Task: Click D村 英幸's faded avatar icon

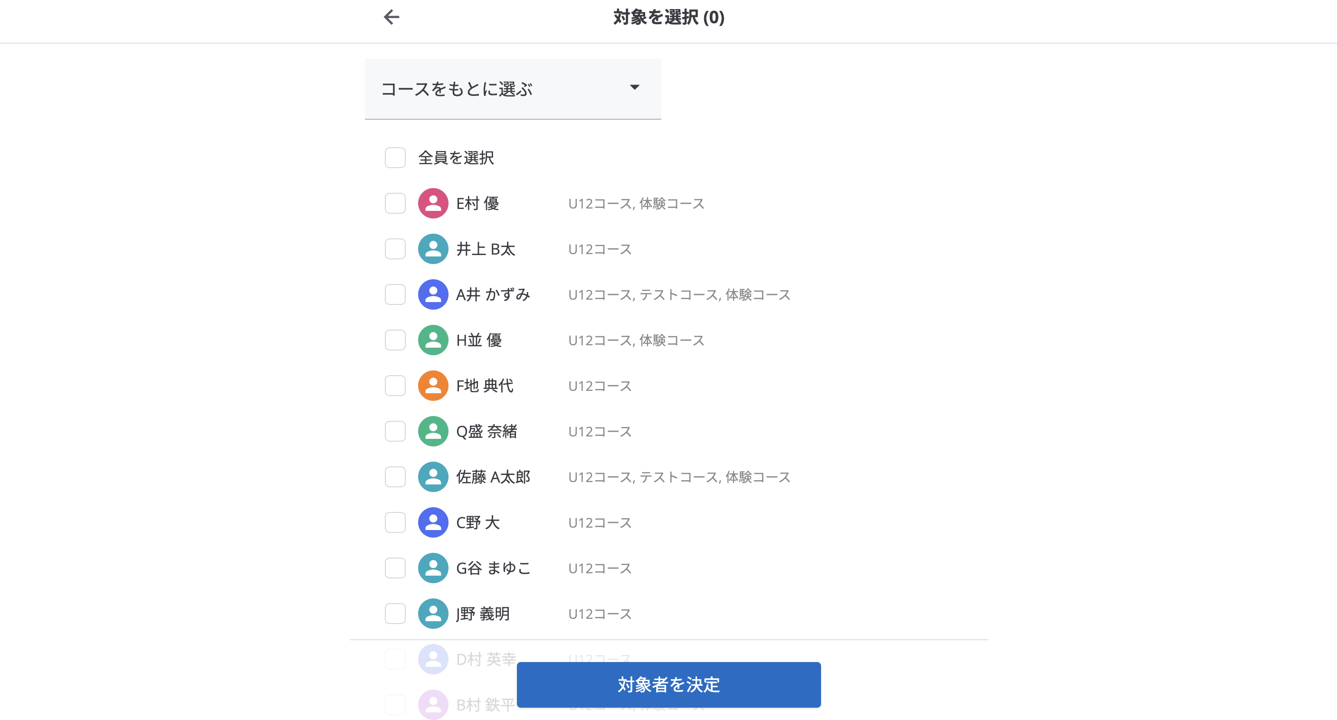Action: pyautogui.click(x=432, y=659)
